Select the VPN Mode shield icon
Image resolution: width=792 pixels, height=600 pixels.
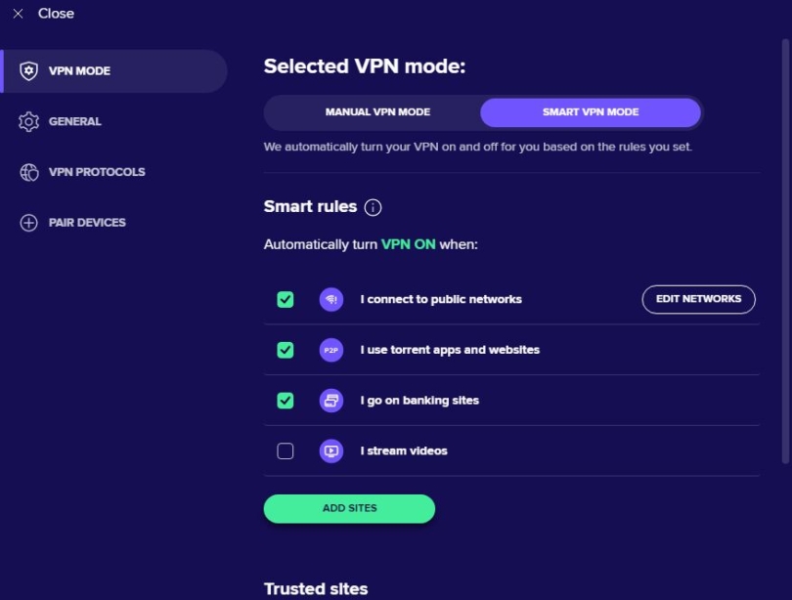click(28, 70)
